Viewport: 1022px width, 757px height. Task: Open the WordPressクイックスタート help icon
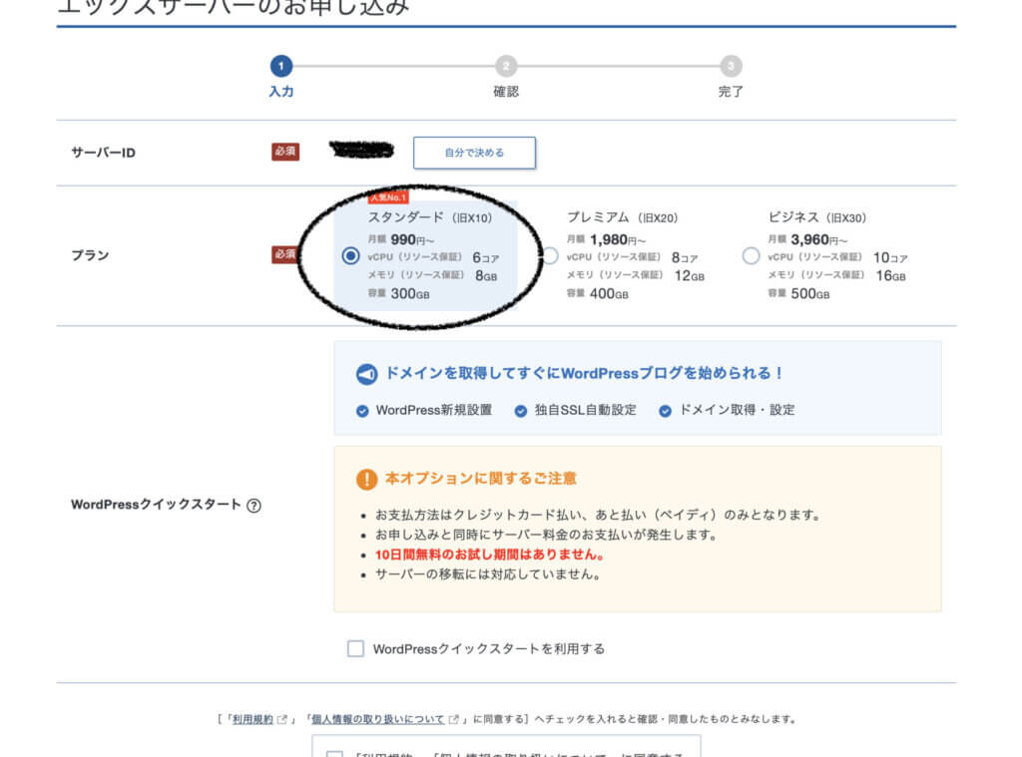254,506
